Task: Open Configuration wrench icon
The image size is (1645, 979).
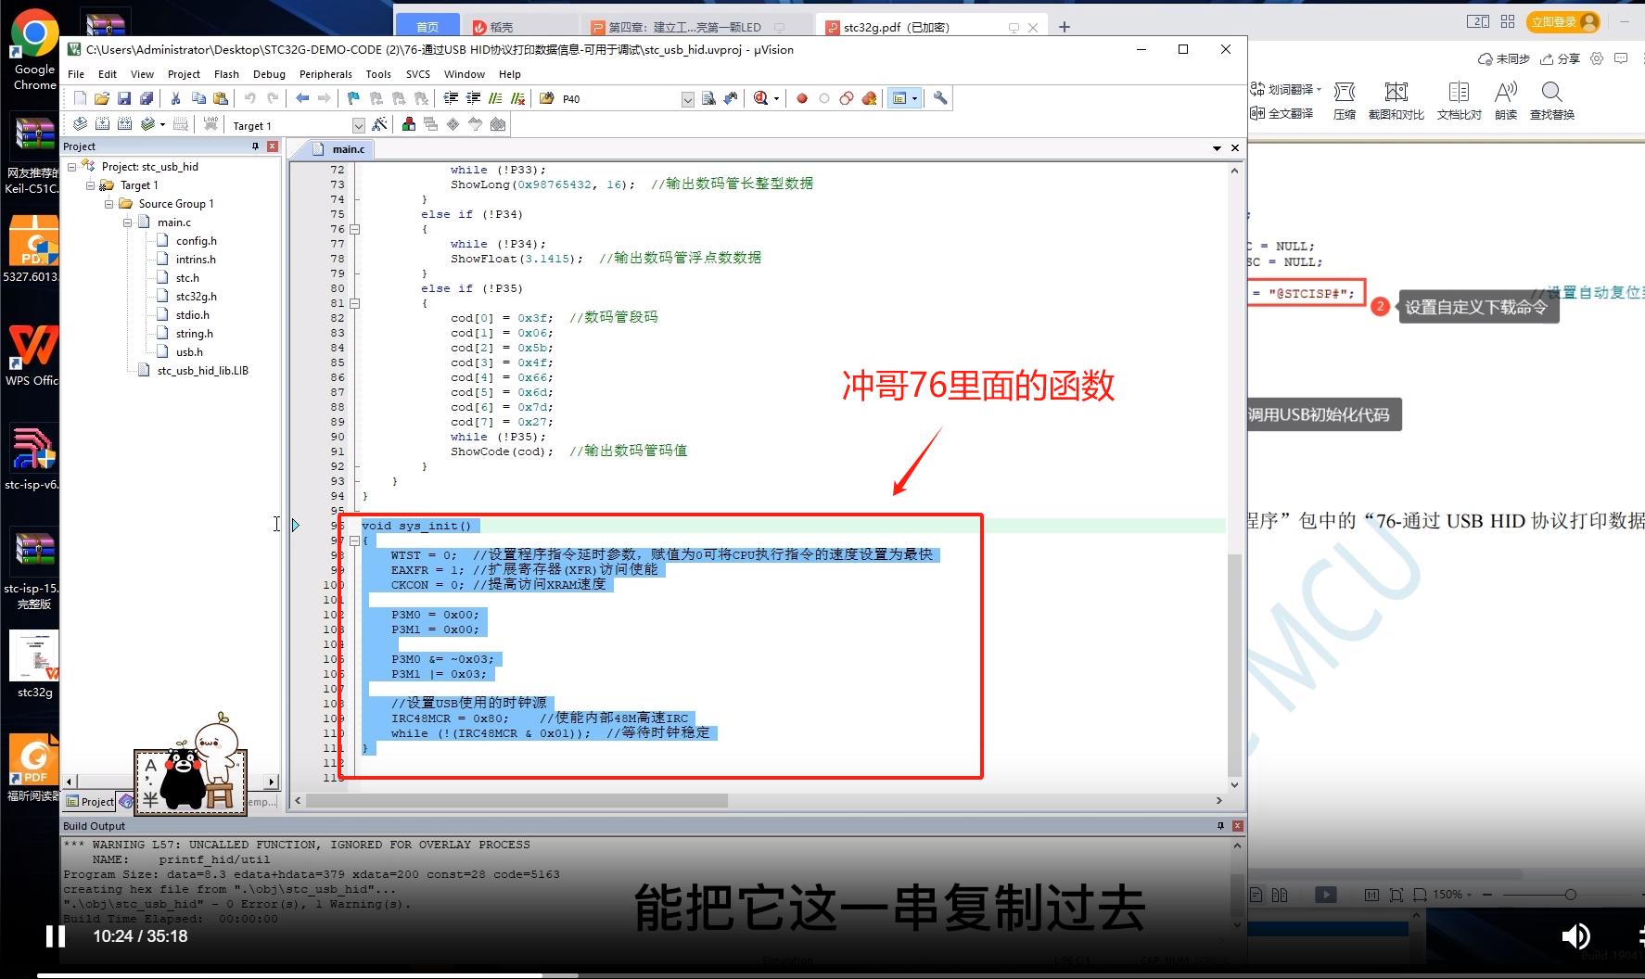Action: tap(940, 98)
